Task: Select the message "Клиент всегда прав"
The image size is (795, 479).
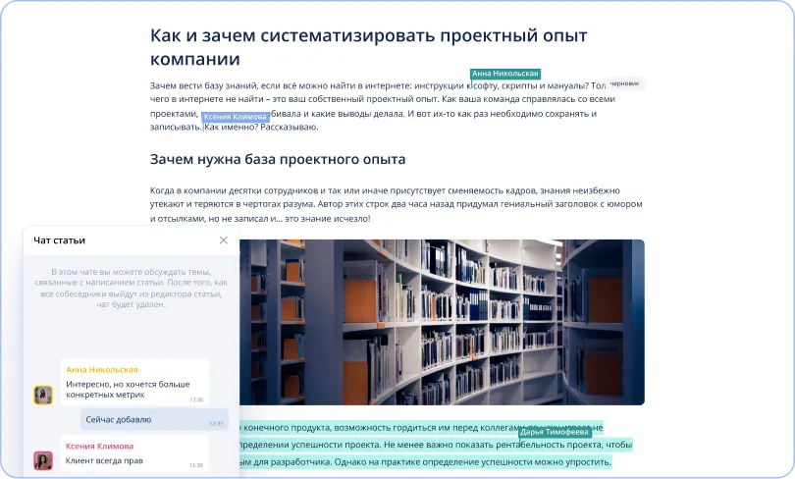Action: (x=134, y=454)
